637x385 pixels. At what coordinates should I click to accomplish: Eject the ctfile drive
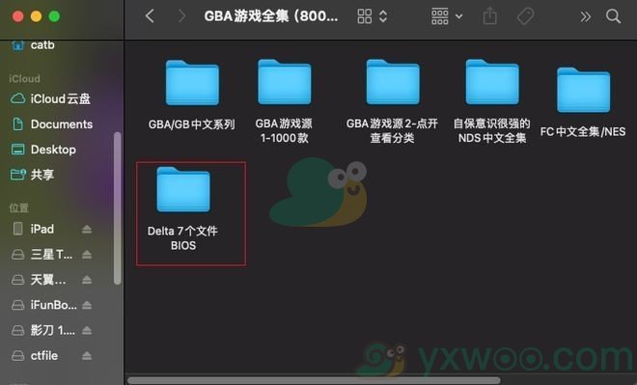point(87,356)
